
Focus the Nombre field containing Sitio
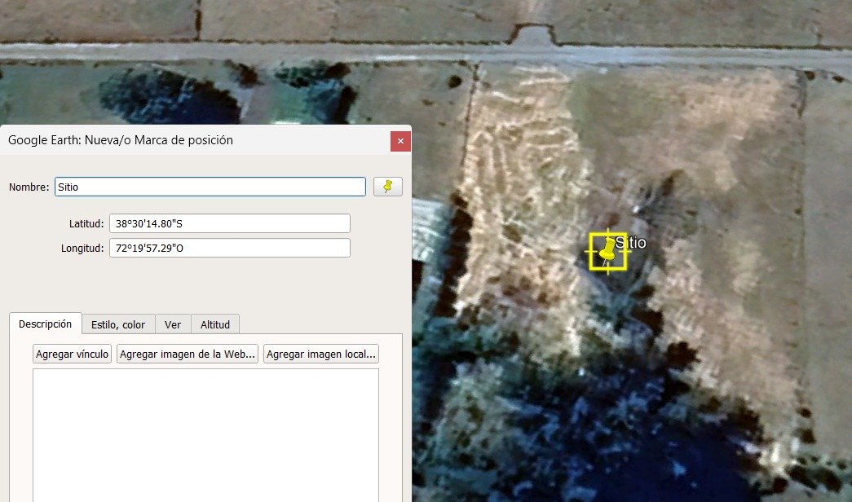pos(210,187)
